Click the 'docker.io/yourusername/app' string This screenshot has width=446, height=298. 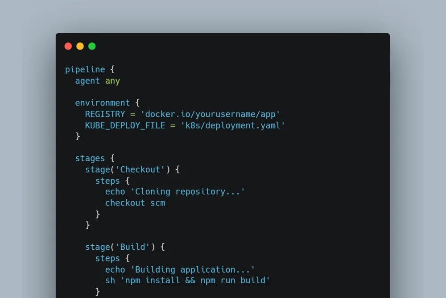(x=210, y=114)
